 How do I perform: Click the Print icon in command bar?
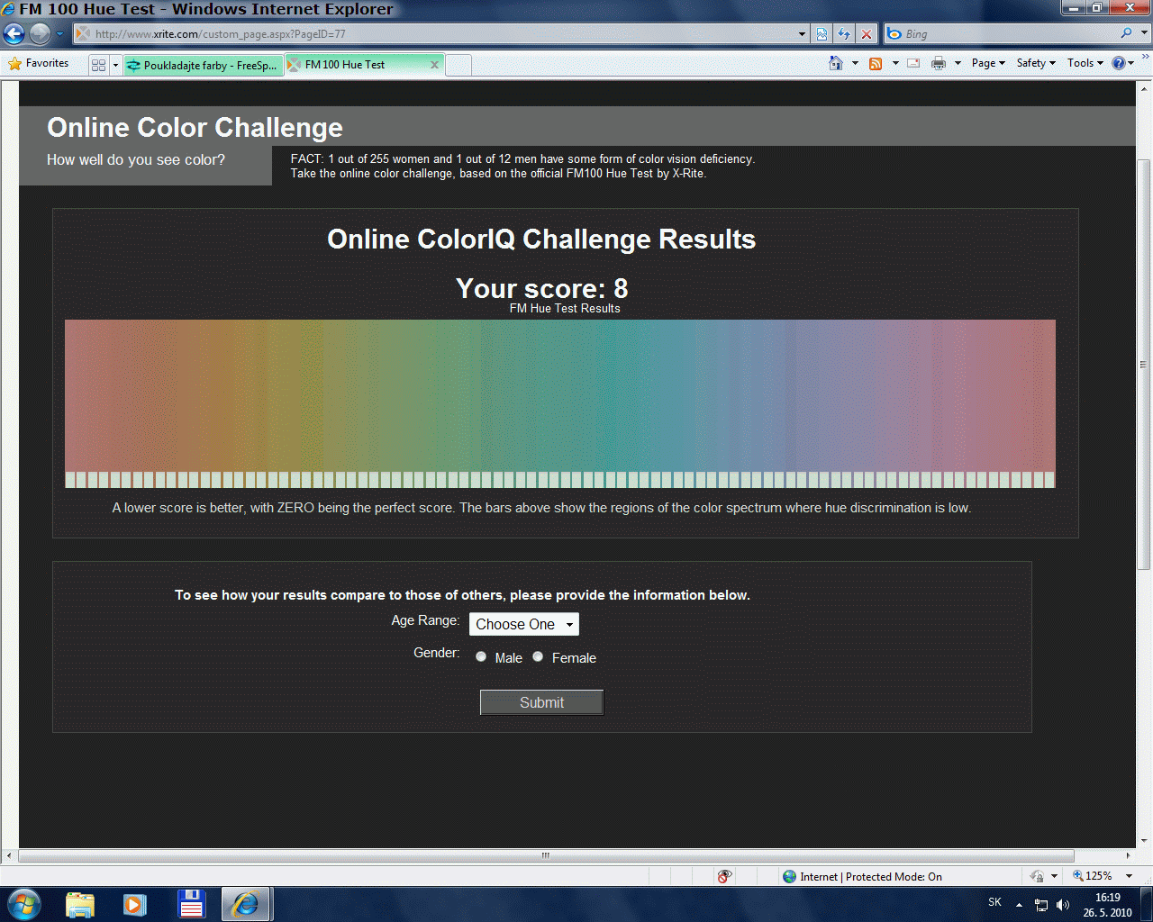939,63
